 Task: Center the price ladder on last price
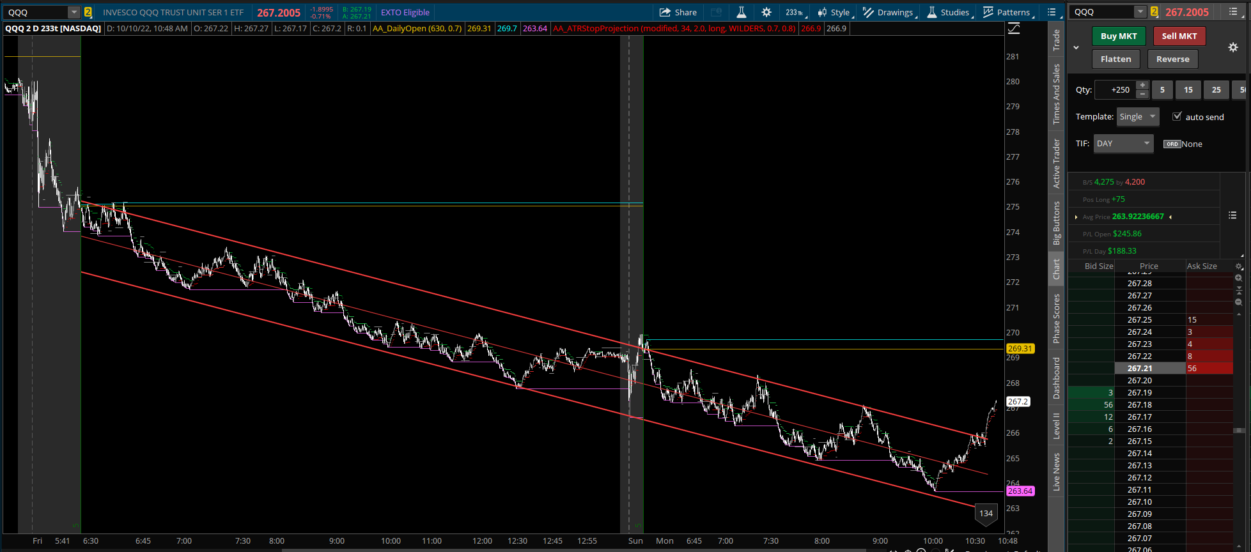tap(1239, 290)
